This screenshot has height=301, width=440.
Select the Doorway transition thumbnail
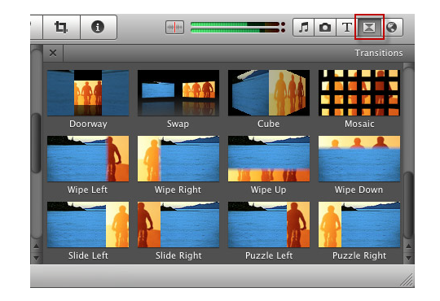point(88,93)
